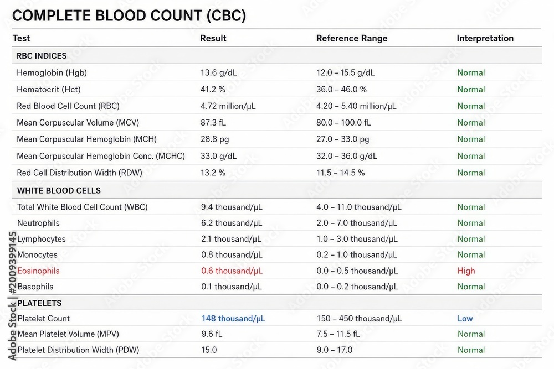
Task: Select the Normal interpretation for Neutrophils
Action: coord(471,223)
